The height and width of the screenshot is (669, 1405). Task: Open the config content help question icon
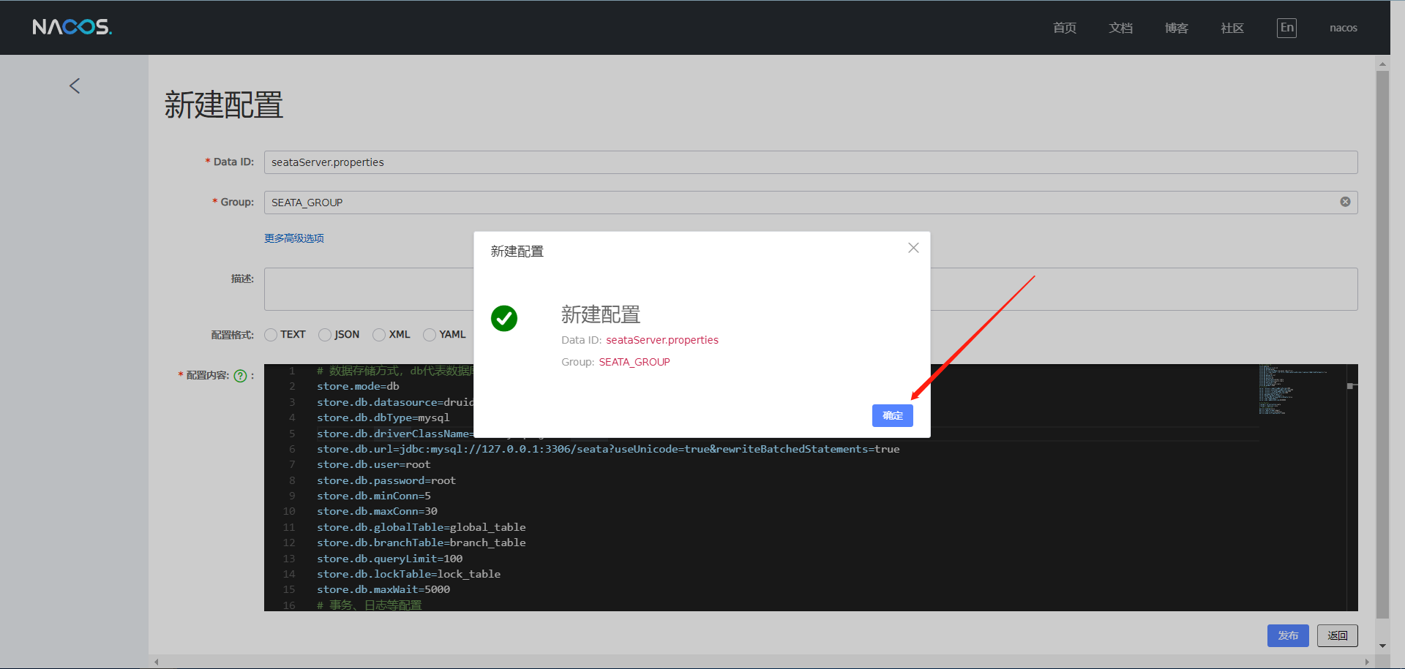pos(240,376)
